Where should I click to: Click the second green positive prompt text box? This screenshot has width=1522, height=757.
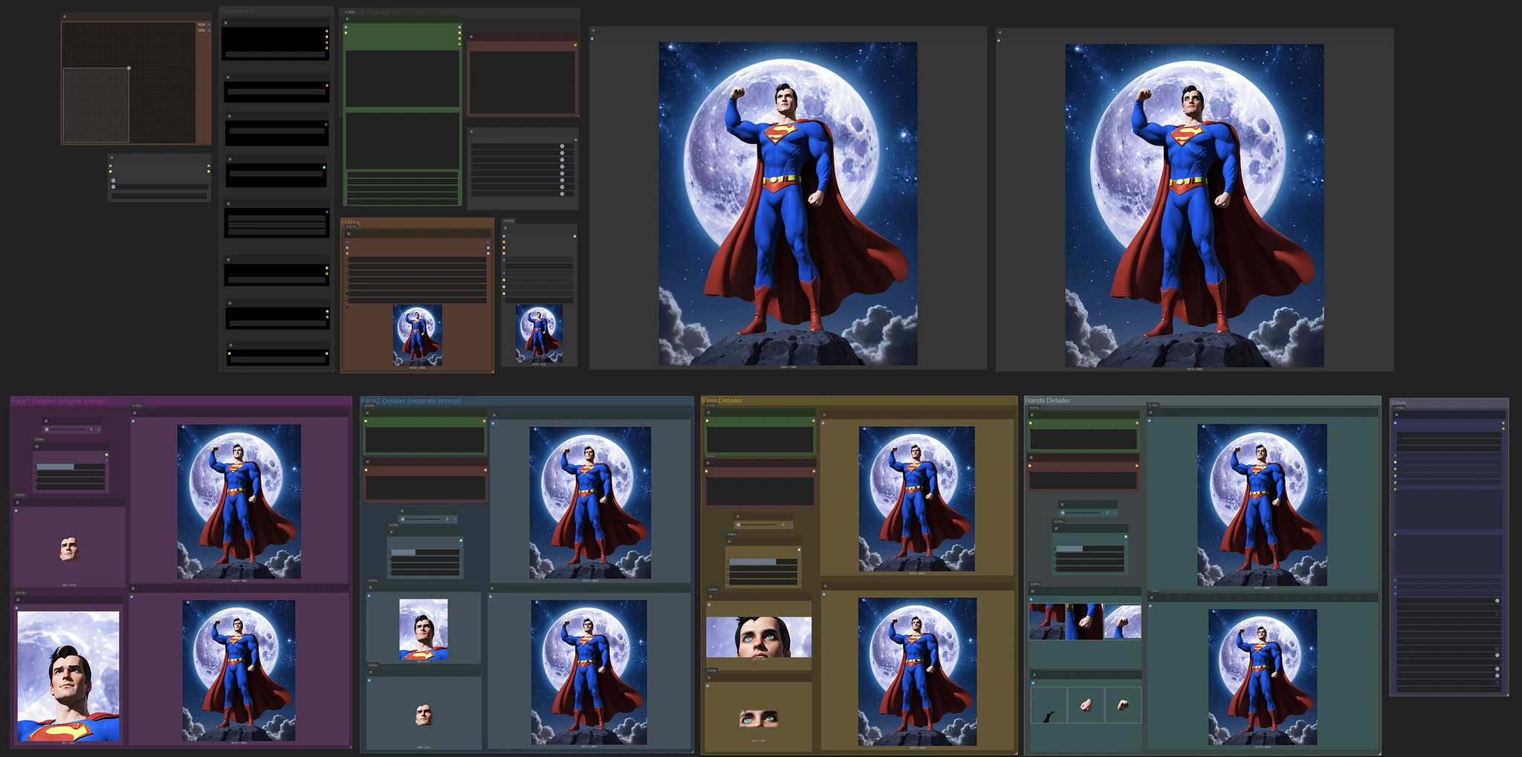(x=402, y=141)
